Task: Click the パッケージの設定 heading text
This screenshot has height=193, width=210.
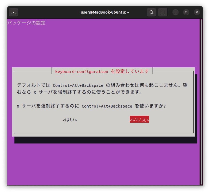Action: click(x=26, y=23)
